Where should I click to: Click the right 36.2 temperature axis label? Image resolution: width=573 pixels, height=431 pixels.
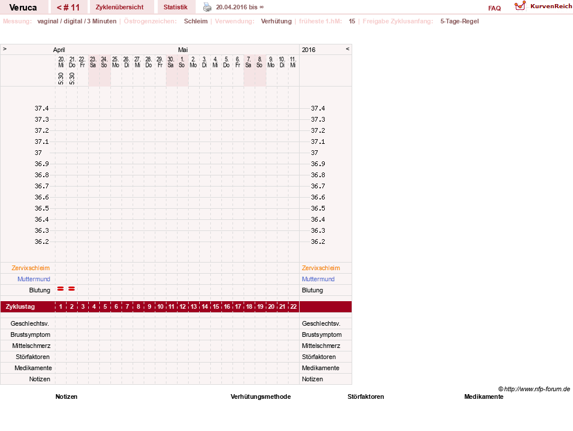click(318, 242)
